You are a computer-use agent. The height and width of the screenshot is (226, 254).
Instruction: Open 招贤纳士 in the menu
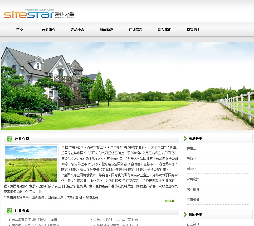[193, 30]
